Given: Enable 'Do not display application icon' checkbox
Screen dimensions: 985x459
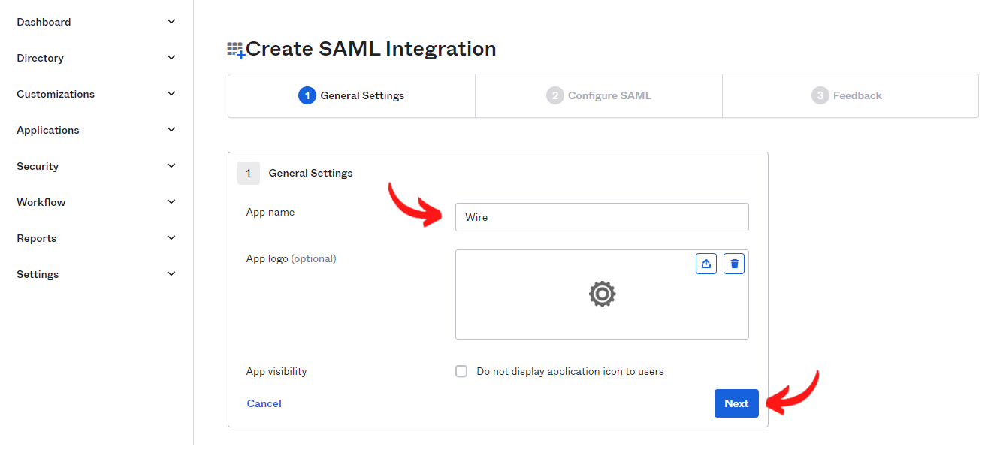Looking at the screenshot, I should [x=461, y=371].
